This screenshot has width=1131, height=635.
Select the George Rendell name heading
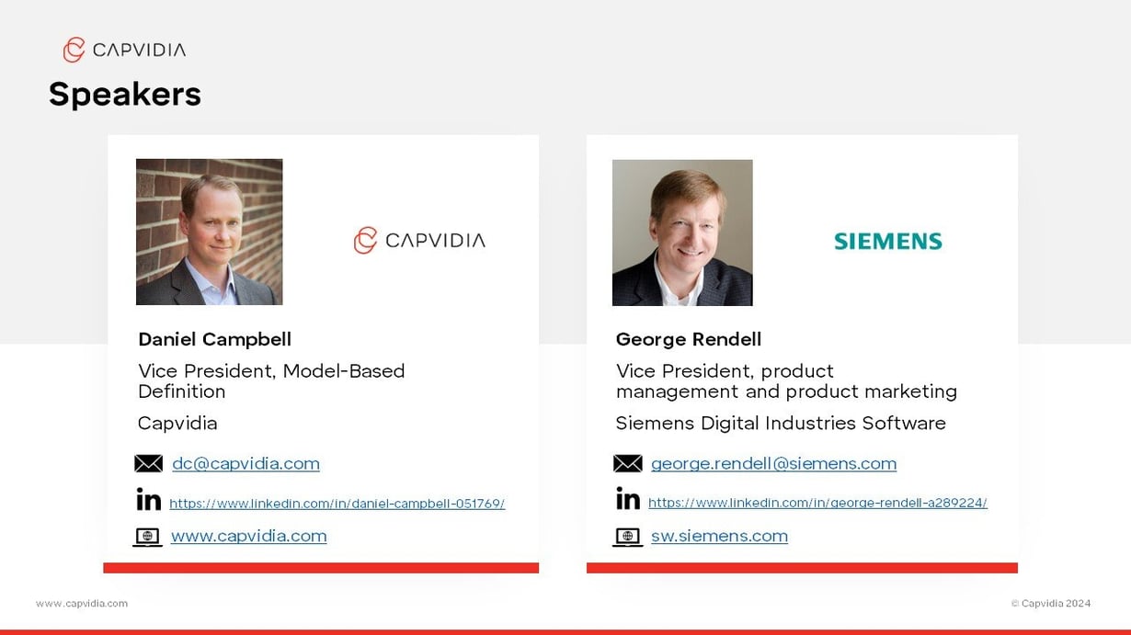tap(689, 339)
